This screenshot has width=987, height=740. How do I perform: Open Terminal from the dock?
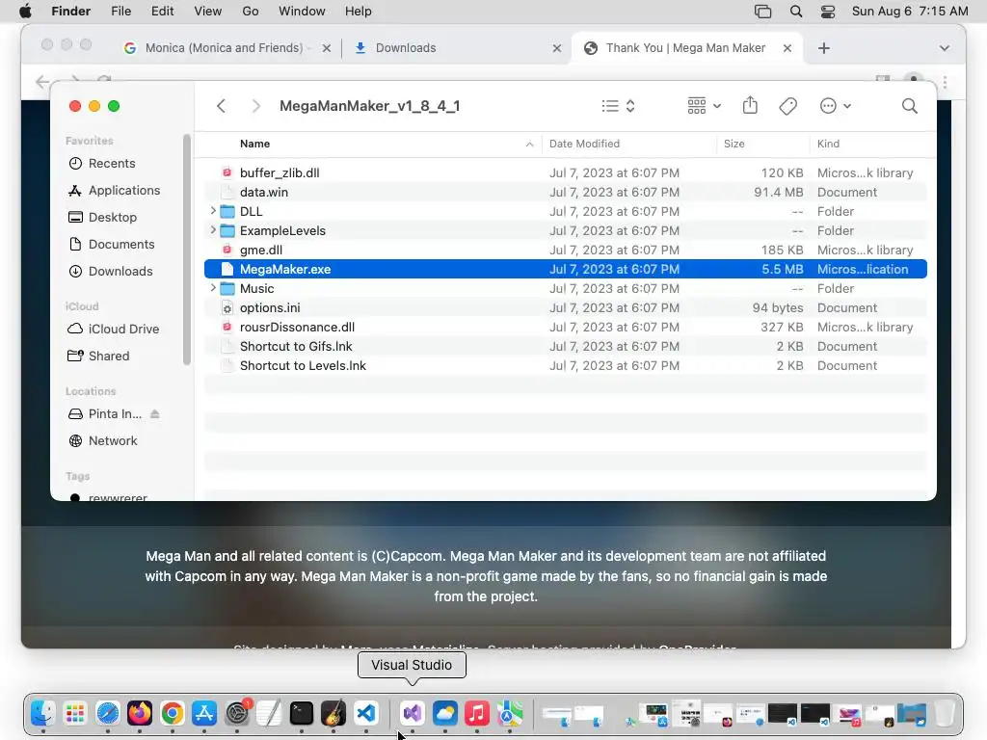pos(302,713)
